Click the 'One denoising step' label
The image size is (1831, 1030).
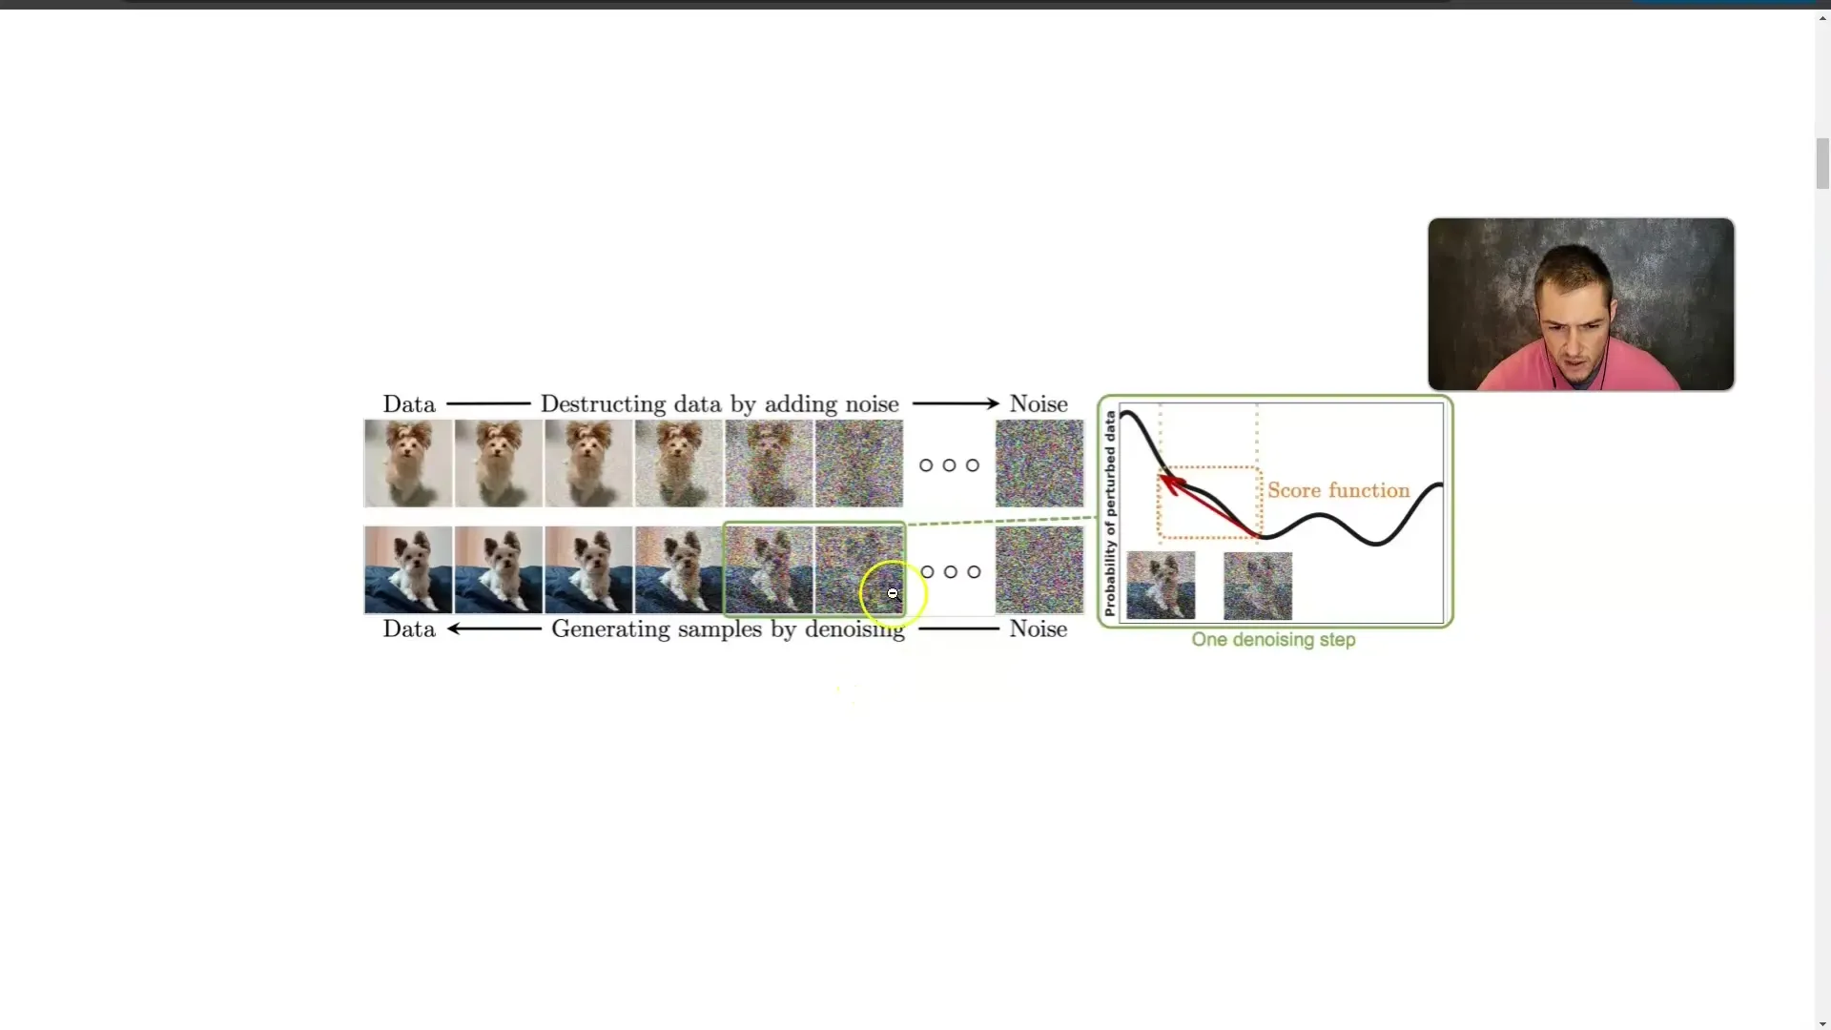tap(1274, 639)
